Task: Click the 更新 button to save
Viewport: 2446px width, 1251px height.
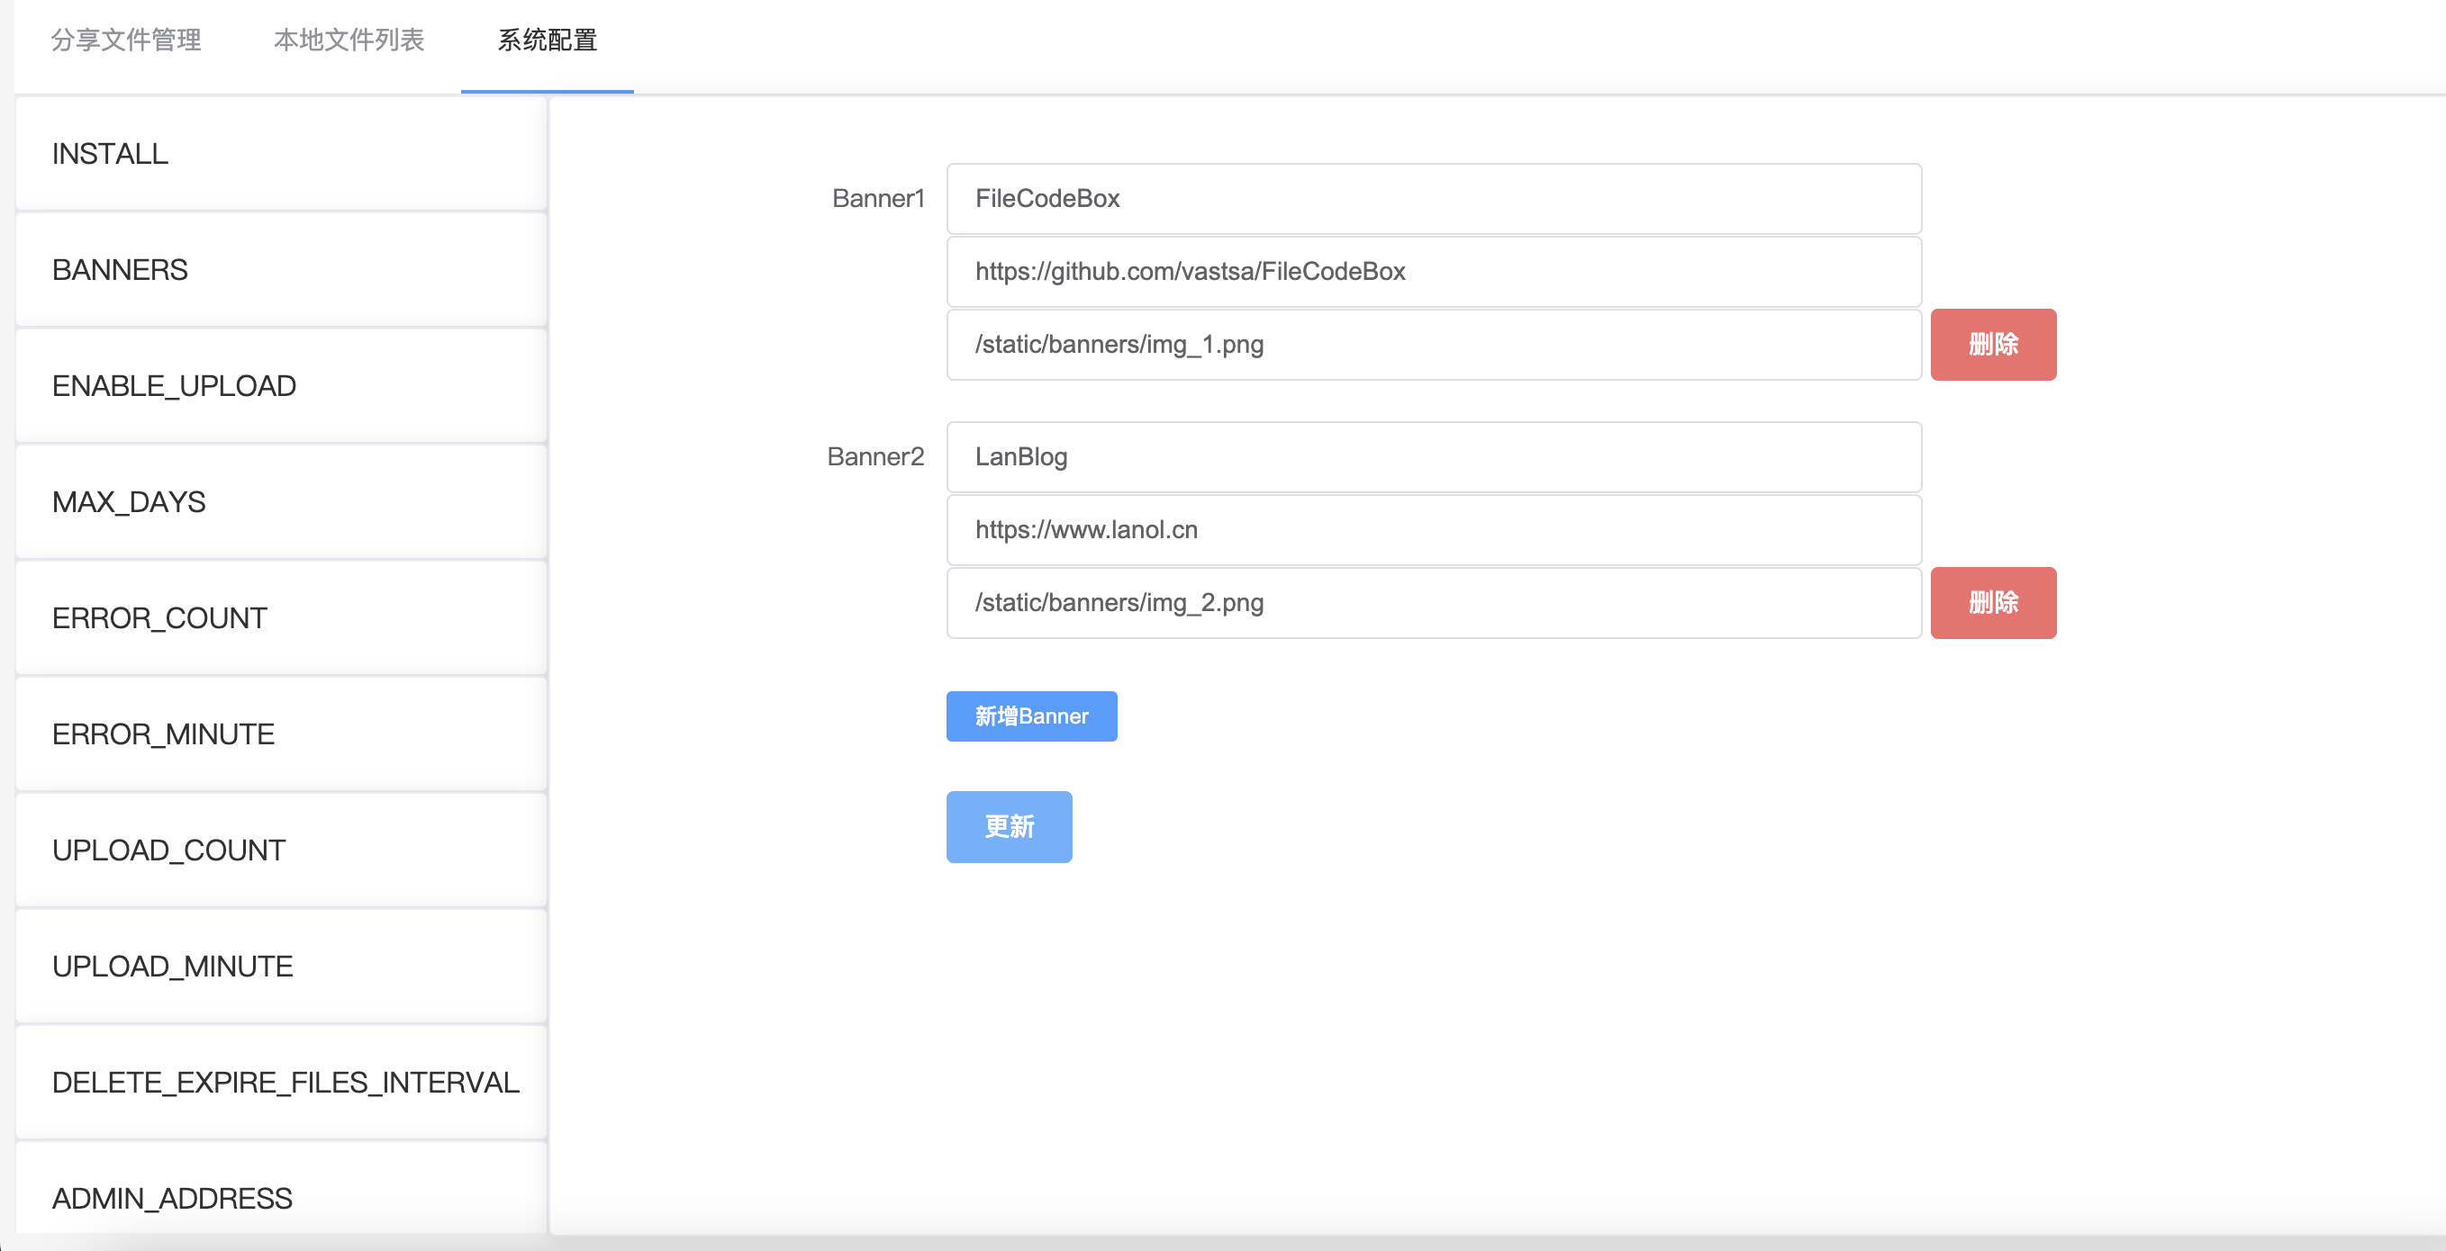Action: 1009,827
